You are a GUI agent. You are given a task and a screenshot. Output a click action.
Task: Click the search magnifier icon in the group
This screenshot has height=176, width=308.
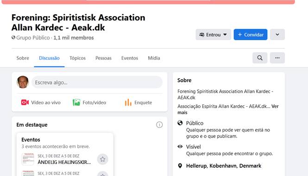point(260,58)
